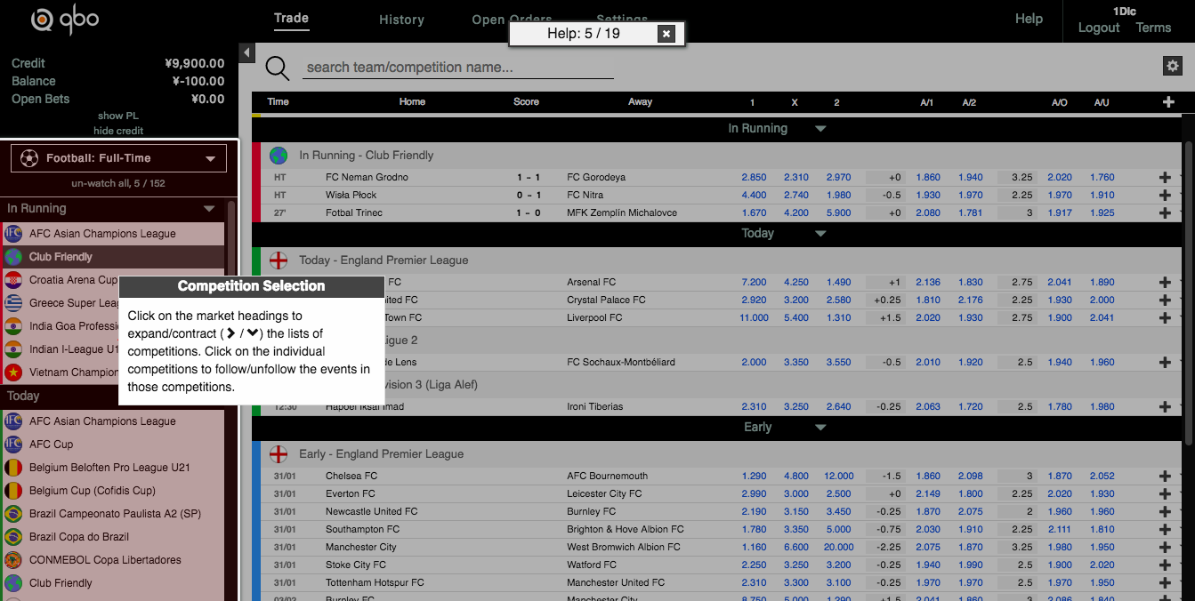Click show PL link
Screen dimensions: 1195x601
(x=118, y=116)
